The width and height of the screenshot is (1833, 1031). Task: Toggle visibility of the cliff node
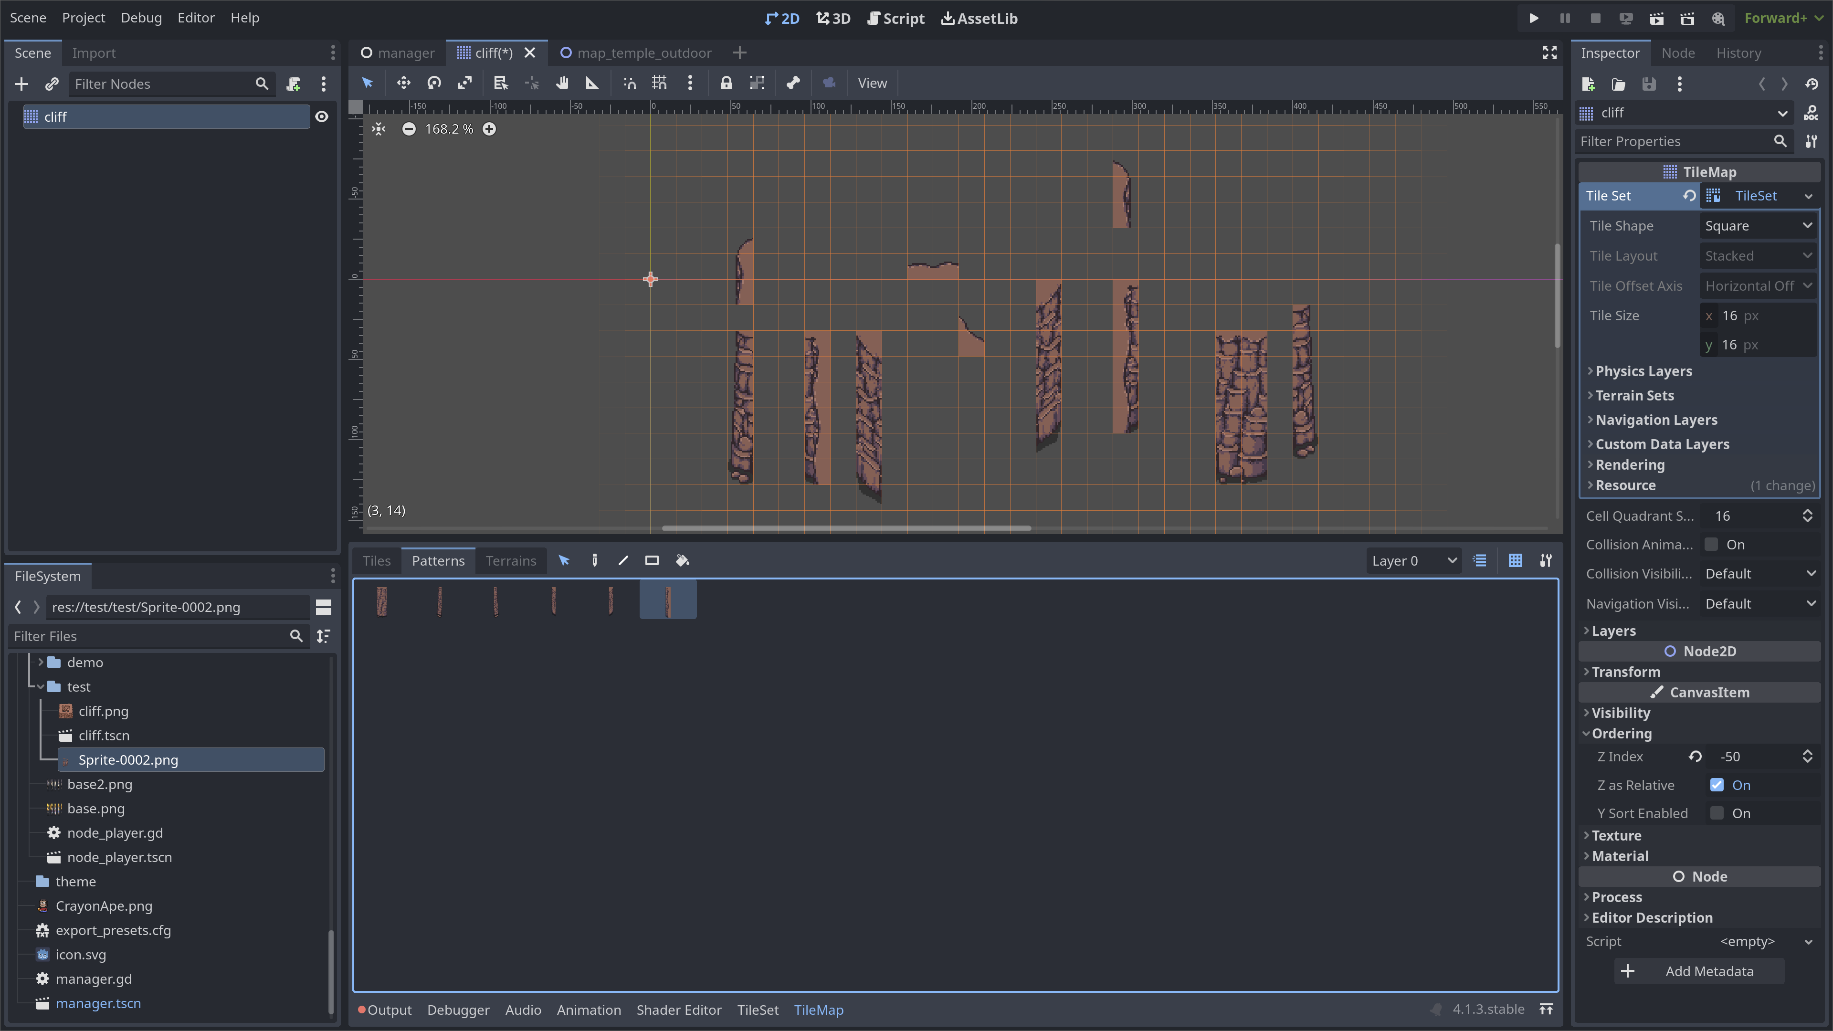322,116
